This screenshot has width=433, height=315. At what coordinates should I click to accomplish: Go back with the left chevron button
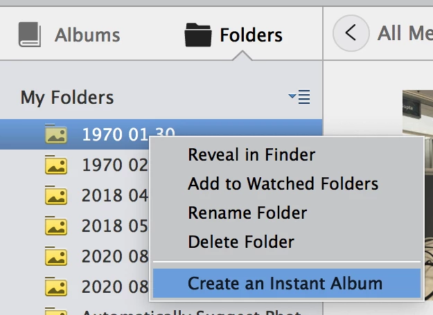[351, 33]
